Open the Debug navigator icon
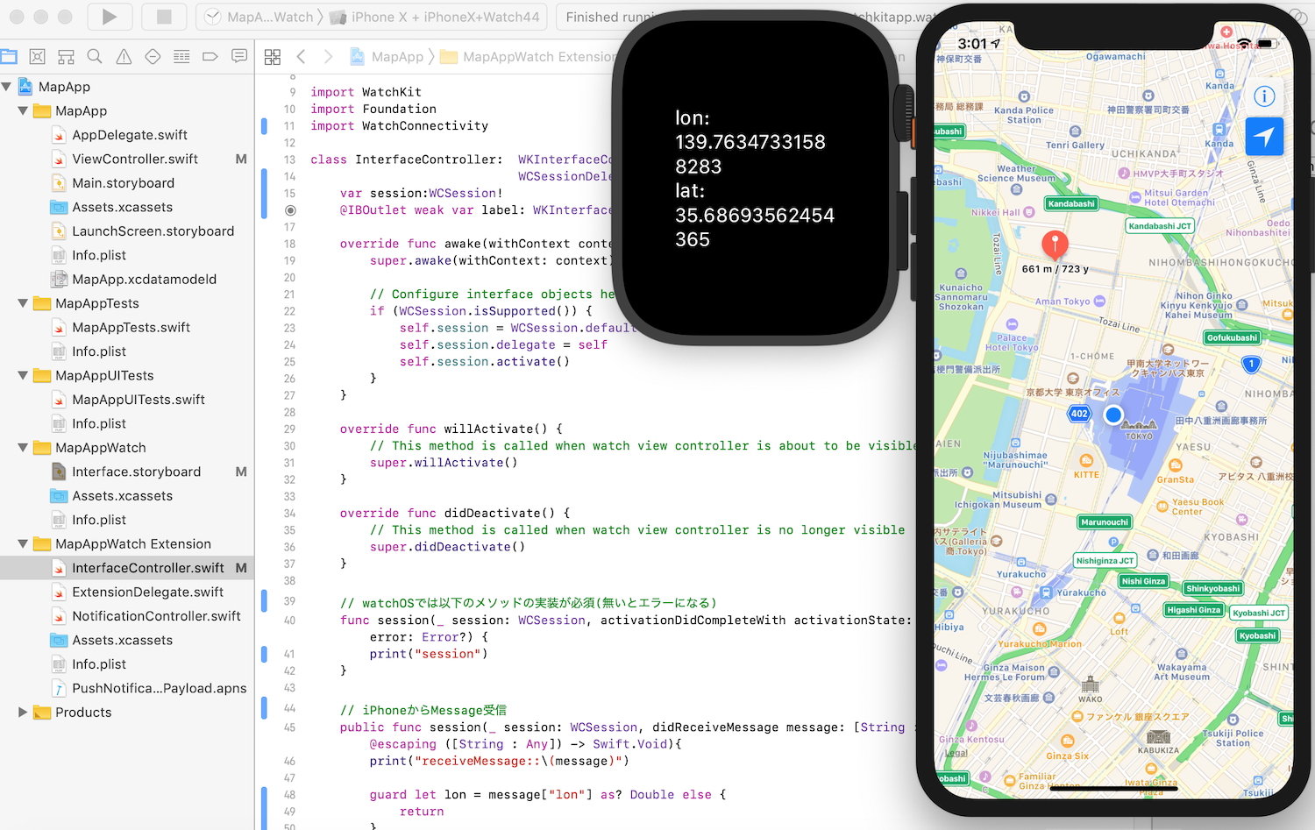This screenshot has height=830, width=1315. pyautogui.click(x=181, y=56)
